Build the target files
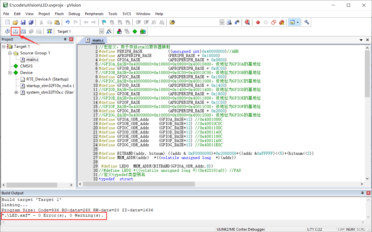The width and height of the screenshot is (372, 232). [x=15, y=31]
